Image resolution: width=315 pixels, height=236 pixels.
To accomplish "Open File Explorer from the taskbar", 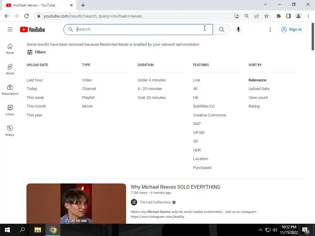I will (38, 230).
